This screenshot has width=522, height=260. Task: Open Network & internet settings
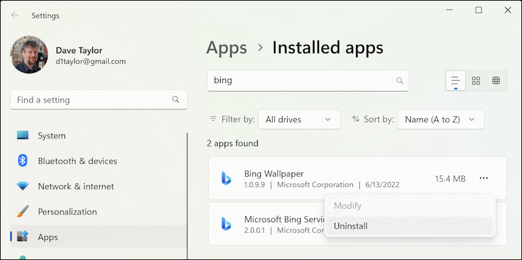tap(98, 186)
